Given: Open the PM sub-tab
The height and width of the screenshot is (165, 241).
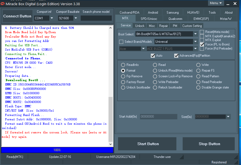Looking at the screenshot, I should click(175, 26).
